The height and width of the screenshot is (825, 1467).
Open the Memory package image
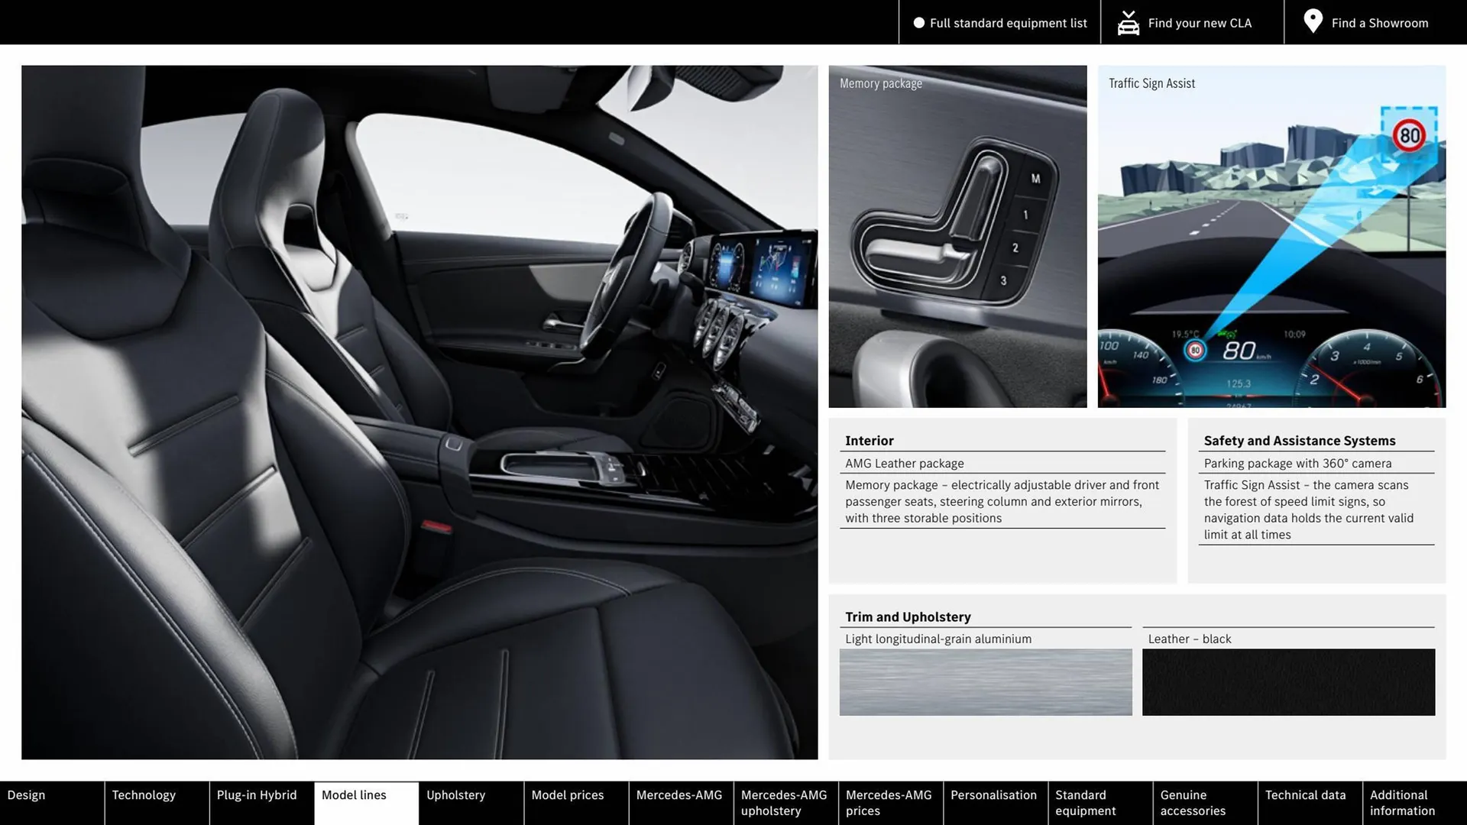pos(957,235)
